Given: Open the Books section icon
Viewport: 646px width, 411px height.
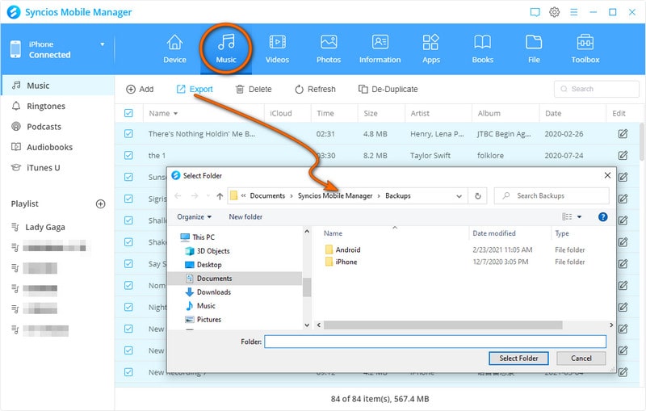Looking at the screenshot, I should pos(482,42).
